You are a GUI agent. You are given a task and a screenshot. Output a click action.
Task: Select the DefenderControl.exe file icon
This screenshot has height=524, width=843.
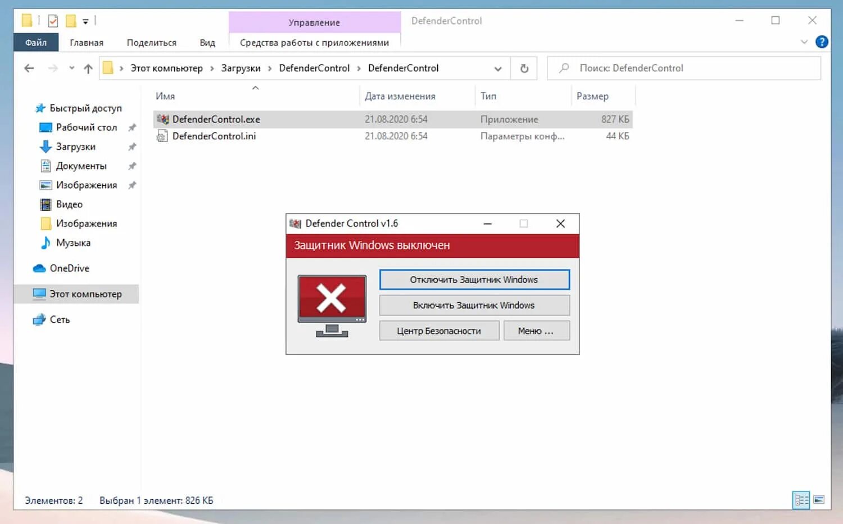[162, 119]
